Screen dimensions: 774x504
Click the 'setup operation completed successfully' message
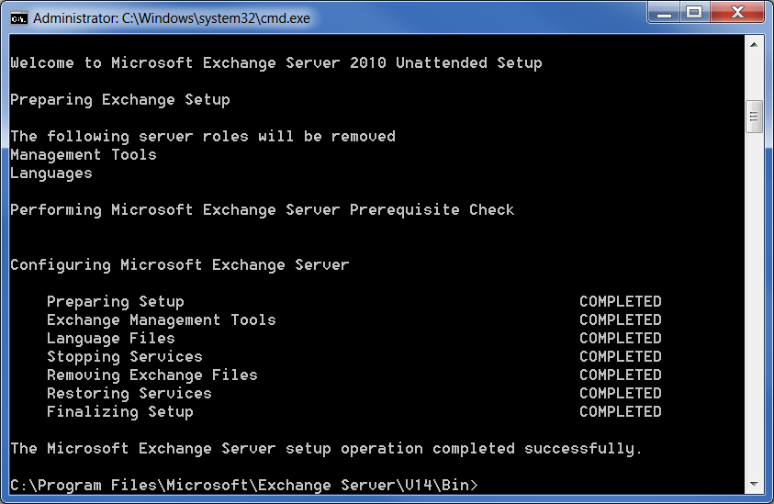tap(326, 449)
